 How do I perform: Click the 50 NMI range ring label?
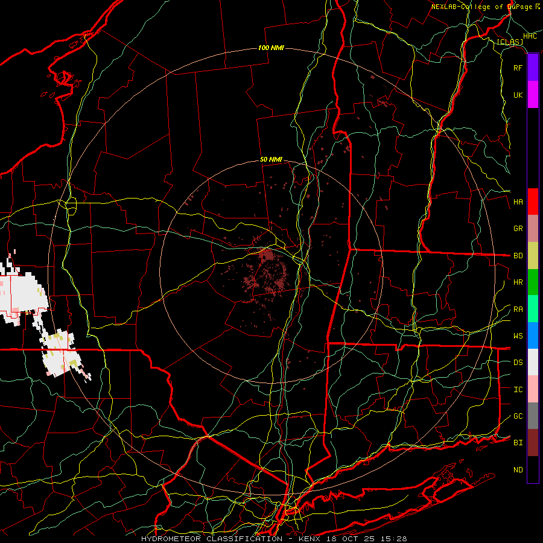[271, 159]
